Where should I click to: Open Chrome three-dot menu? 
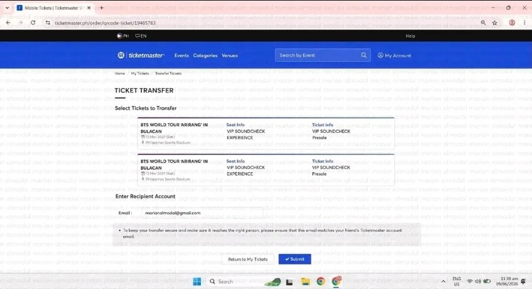[x=524, y=23]
